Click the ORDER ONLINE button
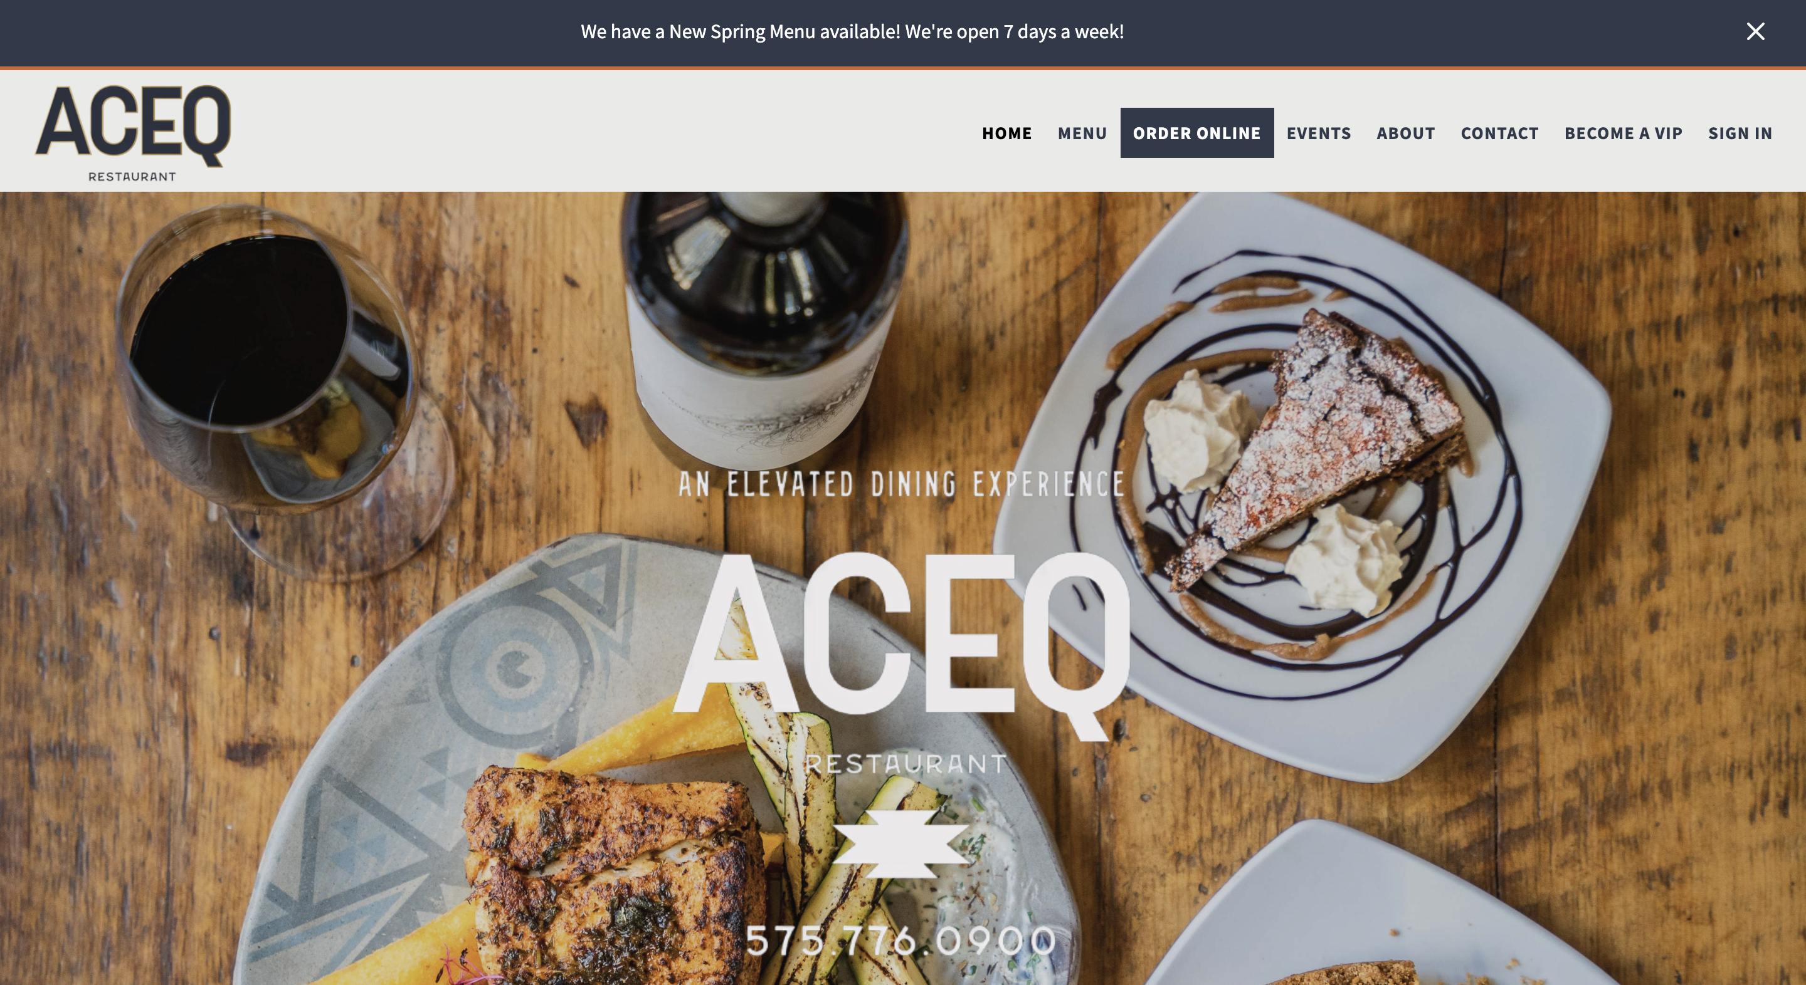 (x=1196, y=133)
